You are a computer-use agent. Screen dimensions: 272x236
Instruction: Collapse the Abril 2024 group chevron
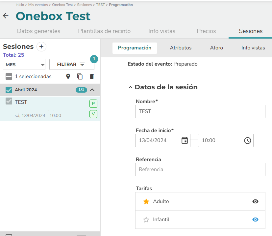click(x=92, y=90)
